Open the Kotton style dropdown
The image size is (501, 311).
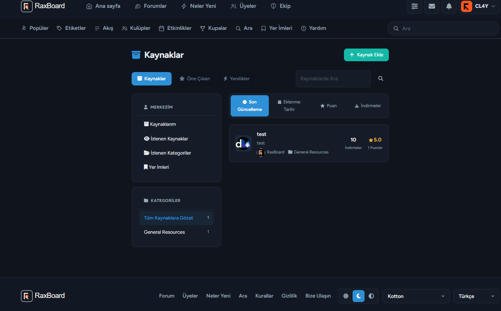coord(416,296)
